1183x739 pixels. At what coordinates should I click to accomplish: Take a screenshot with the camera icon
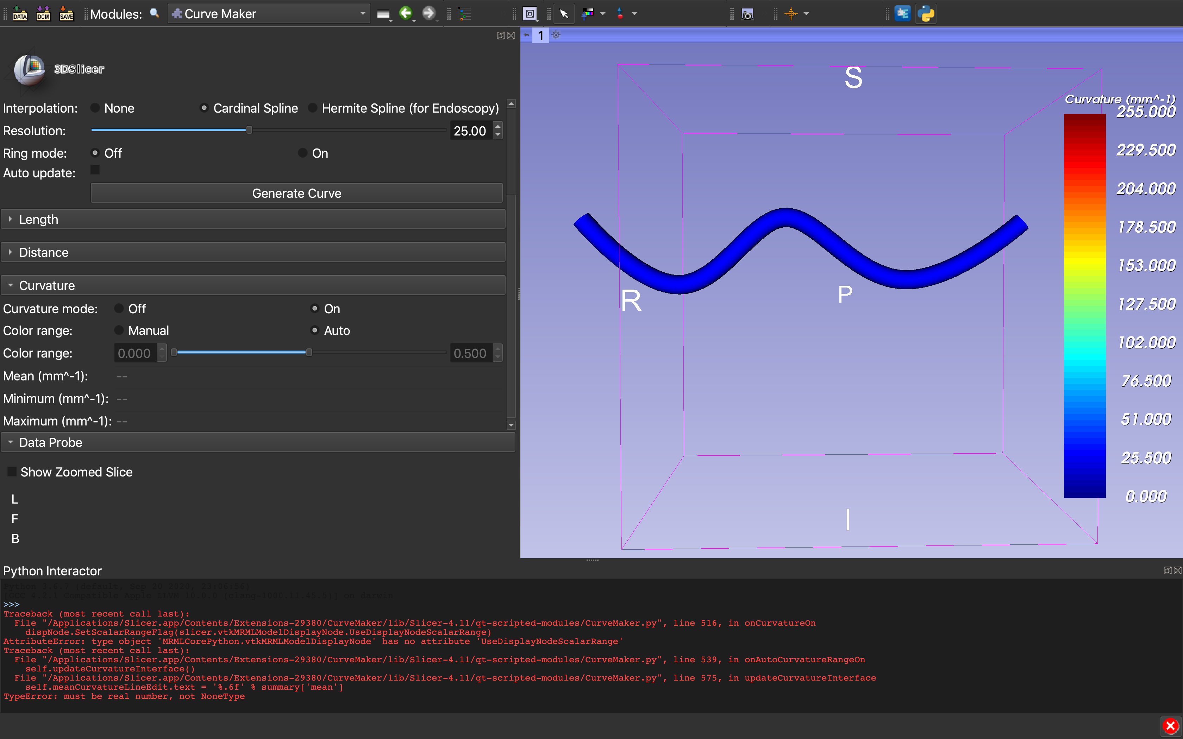pyautogui.click(x=747, y=14)
